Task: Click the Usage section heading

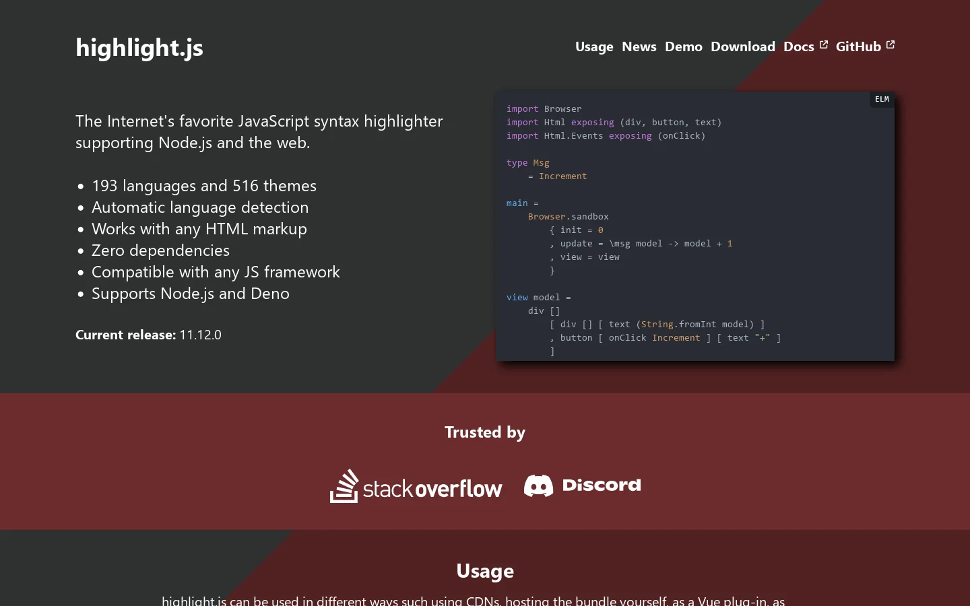Action: [x=485, y=571]
